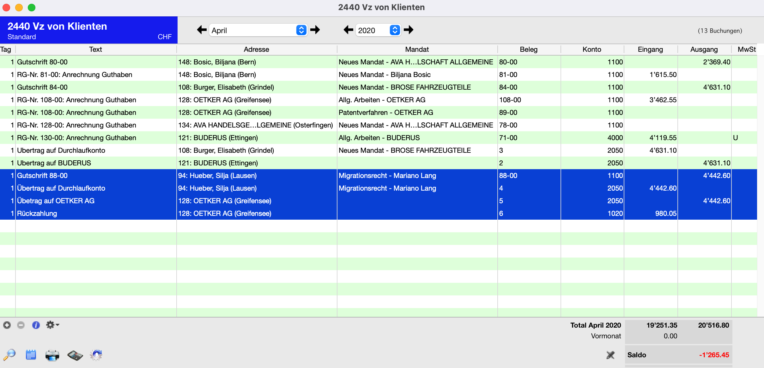Click Konto value 4000
This screenshot has height=368, width=764.
click(x=615, y=138)
